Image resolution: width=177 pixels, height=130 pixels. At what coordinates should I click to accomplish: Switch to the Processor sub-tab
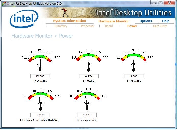pyautogui.click(x=87, y=26)
